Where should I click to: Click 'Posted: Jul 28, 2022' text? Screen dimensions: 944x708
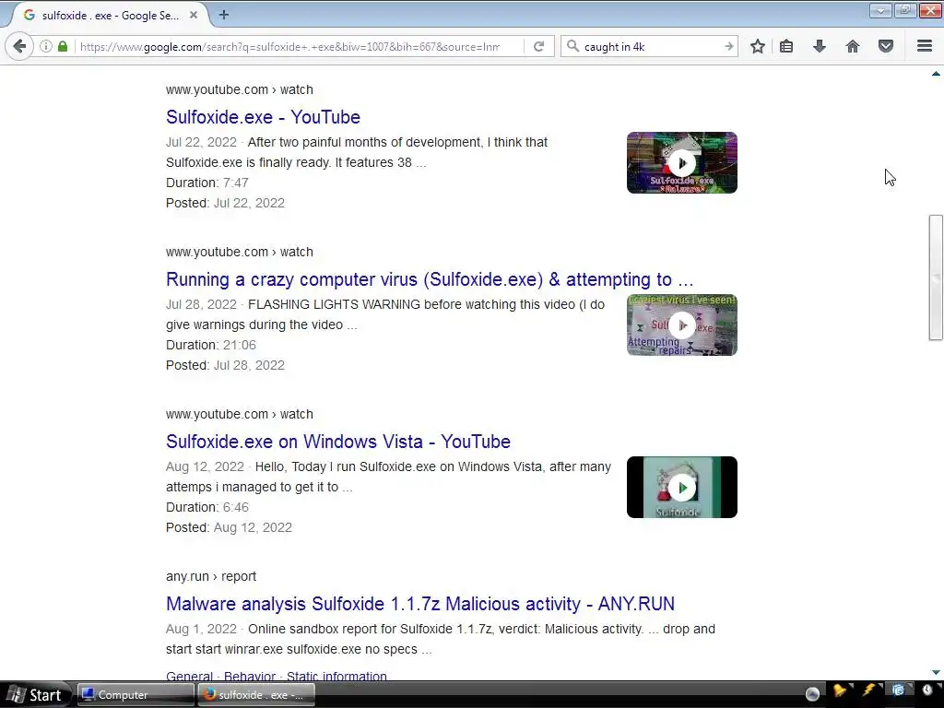225,365
